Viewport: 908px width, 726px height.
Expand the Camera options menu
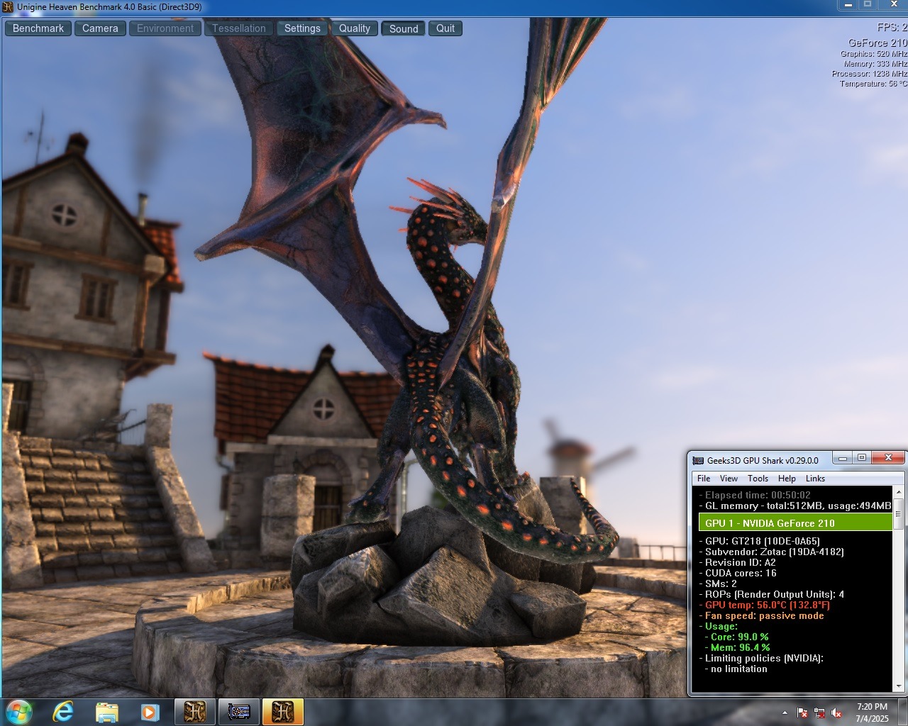(100, 28)
